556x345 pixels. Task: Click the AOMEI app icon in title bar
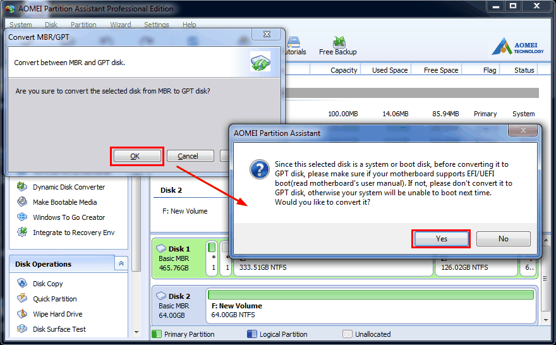tap(11, 8)
